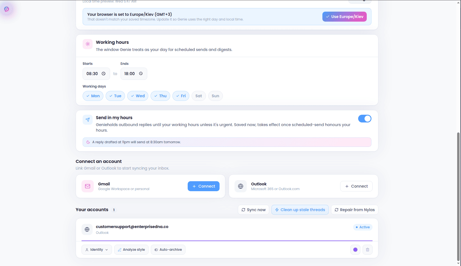Open the clock picker in the Ends field
This screenshot has height=266, width=461.
(141, 74)
